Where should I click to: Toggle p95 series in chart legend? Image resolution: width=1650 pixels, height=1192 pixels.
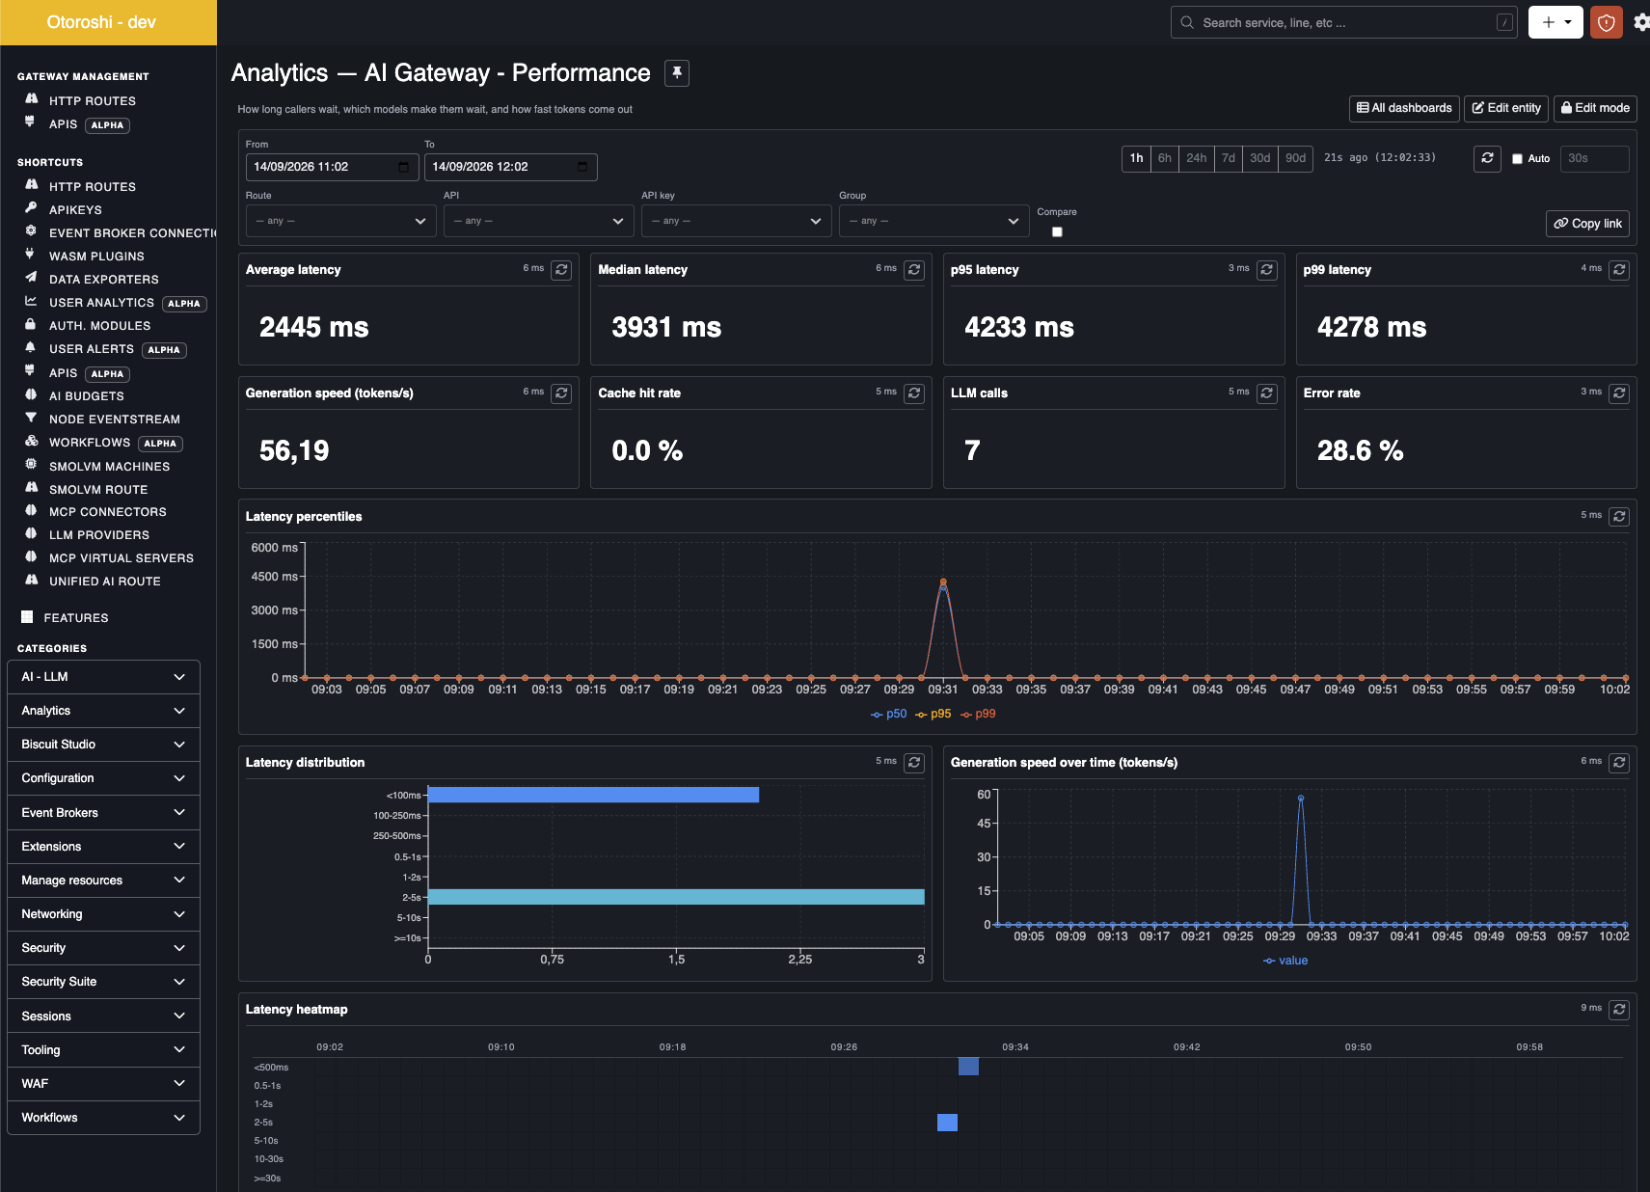click(933, 715)
